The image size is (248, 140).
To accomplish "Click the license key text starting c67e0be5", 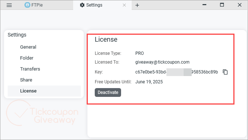I will click(x=177, y=72).
